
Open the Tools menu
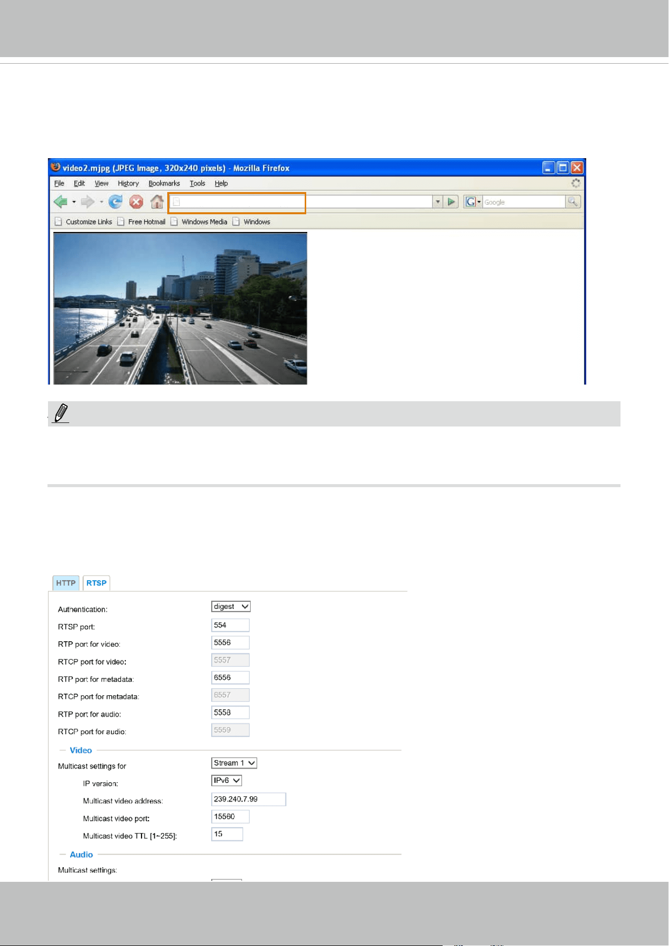click(198, 183)
